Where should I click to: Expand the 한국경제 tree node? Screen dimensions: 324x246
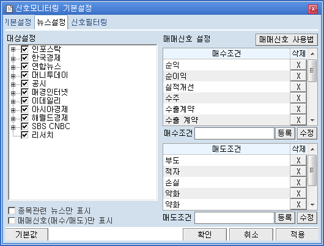(x=13, y=59)
